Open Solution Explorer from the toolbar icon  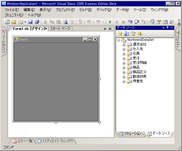pyautogui.click(x=152, y=22)
